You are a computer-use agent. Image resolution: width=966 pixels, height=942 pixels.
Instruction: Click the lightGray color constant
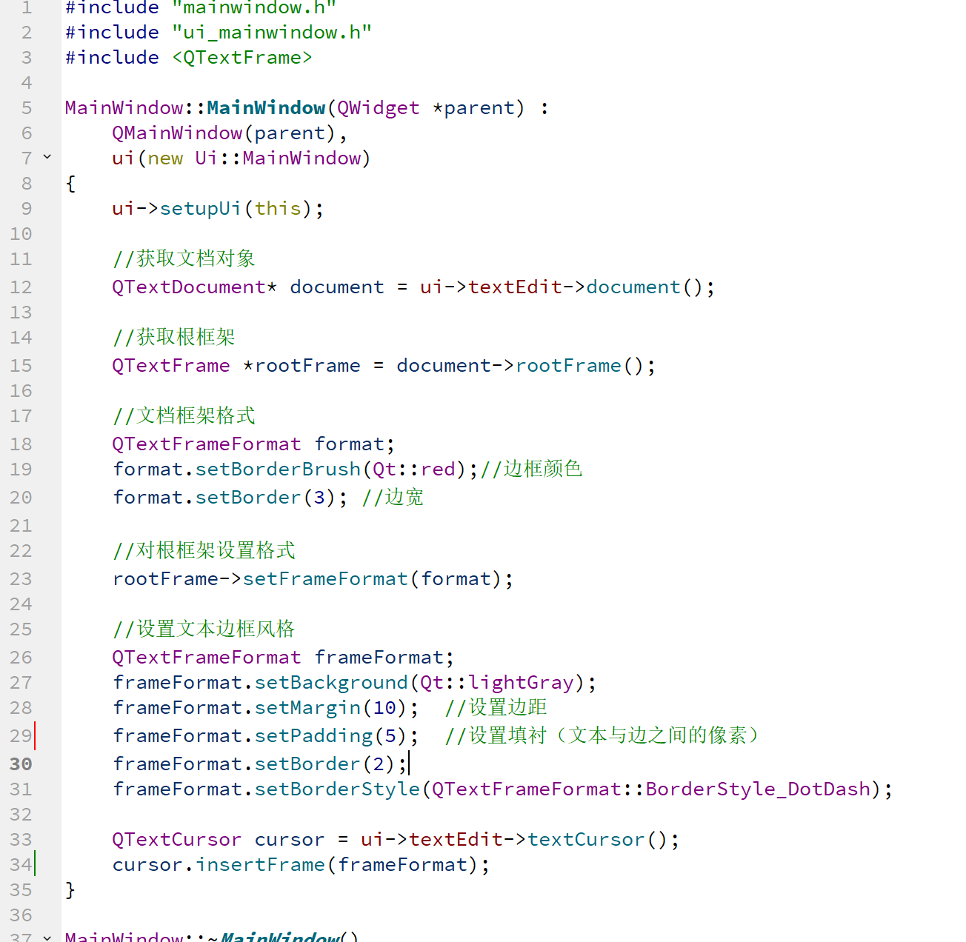click(x=521, y=683)
